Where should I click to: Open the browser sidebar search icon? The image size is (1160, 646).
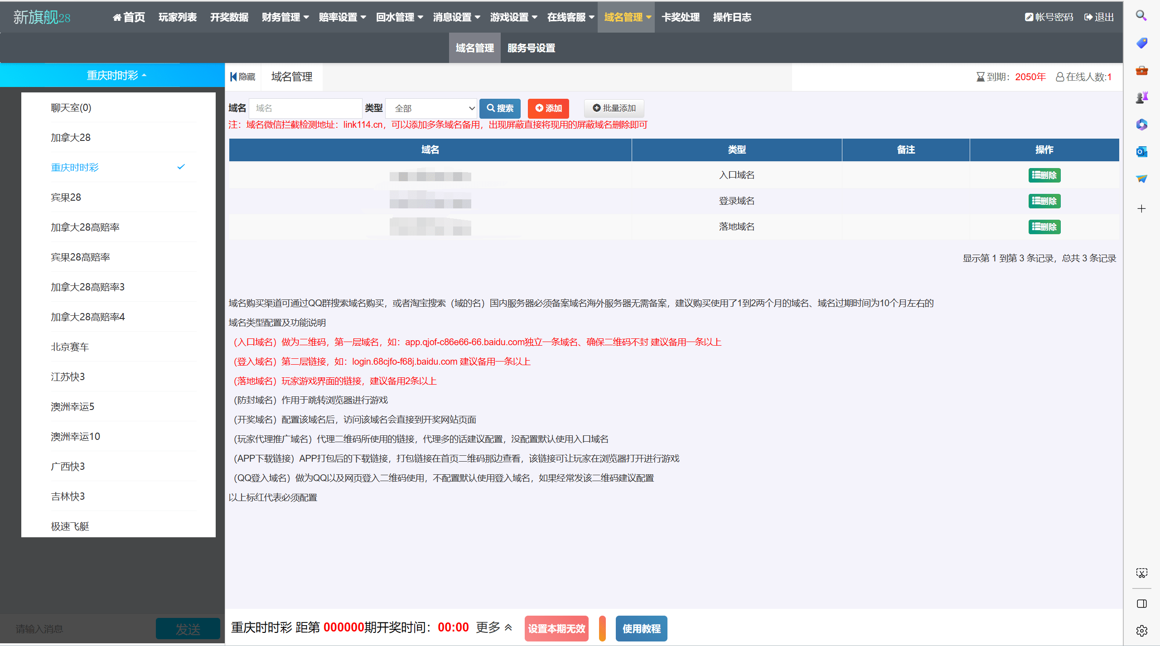(1141, 16)
